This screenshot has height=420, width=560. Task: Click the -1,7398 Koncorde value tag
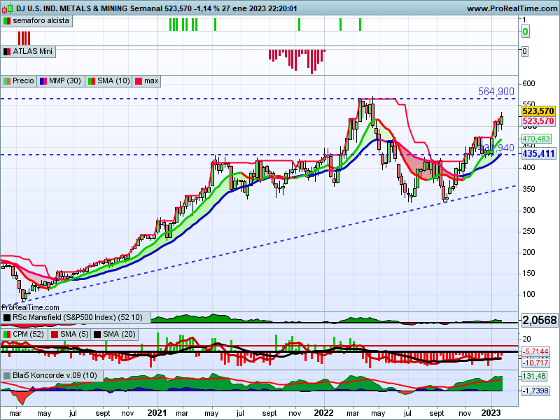[535, 391]
